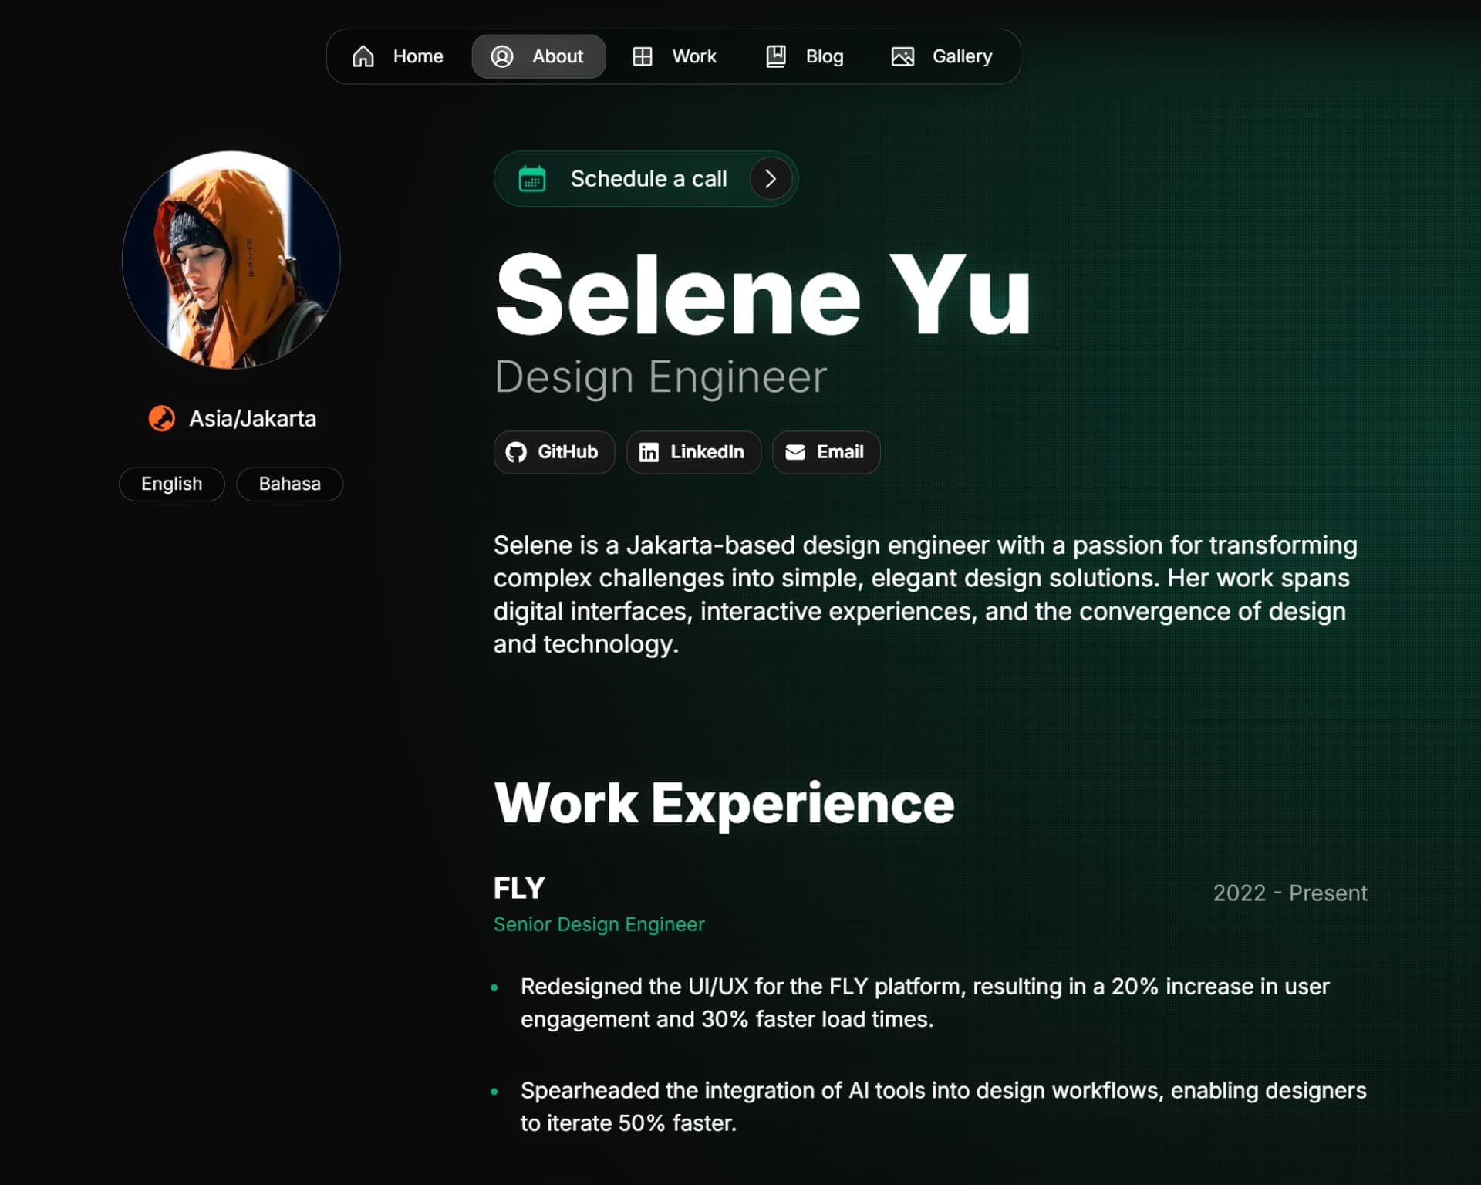Switch to the Gallery tab
Image resolution: width=1481 pixels, height=1185 pixels.
point(942,56)
